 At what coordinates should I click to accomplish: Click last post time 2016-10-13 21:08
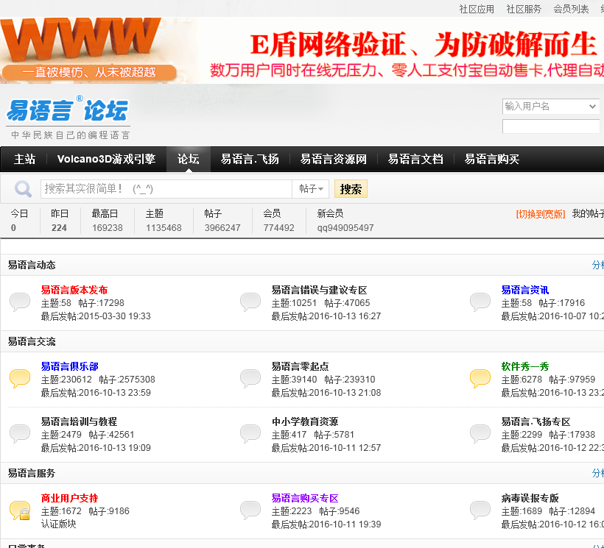345,393
